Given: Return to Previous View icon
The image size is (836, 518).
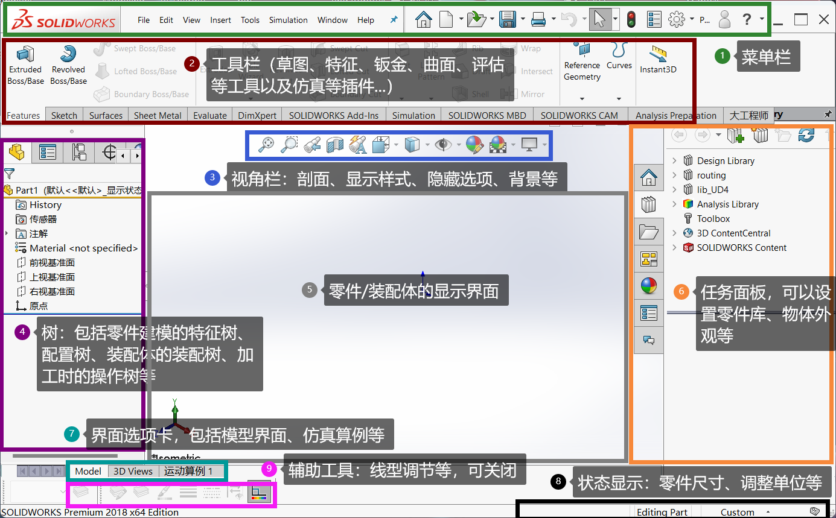Looking at the screenshot, I should point(312,144).
